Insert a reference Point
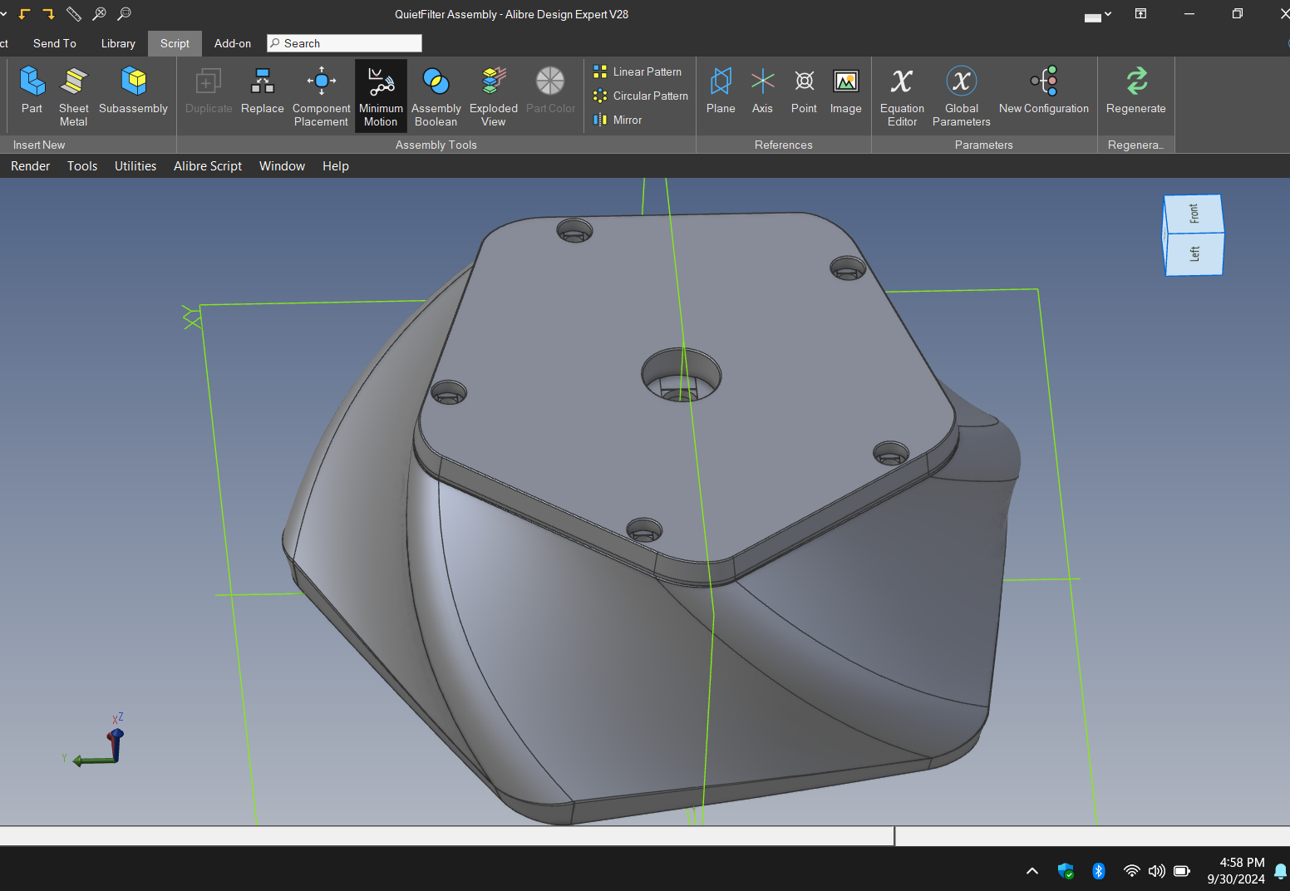This screenshot has width=1290, height=891. pyautogui.click(x=804, y=91)
